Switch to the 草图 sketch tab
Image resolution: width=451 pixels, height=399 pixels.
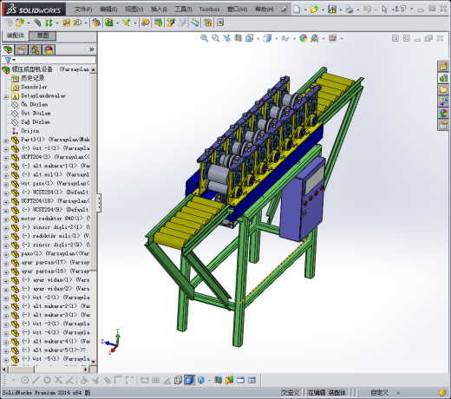(x=42, y=36)
